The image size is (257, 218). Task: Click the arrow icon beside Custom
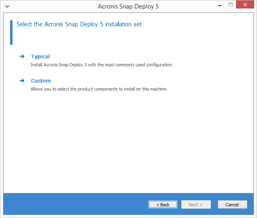pos(22,81)
